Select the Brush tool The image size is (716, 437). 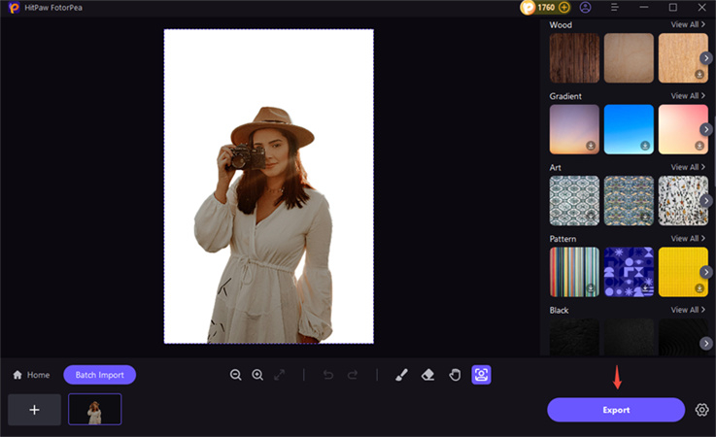tap(401, 375)
